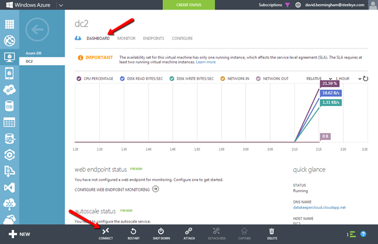Open Virtual Machines from the left sidebar

coord(9,58)
